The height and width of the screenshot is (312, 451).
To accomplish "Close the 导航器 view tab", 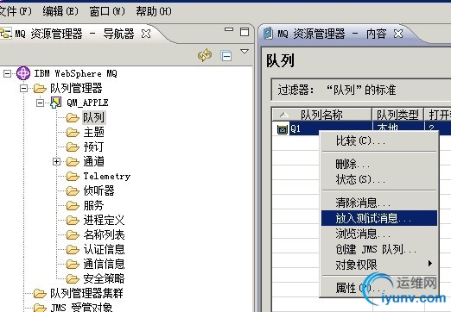I will coord(146,34).
